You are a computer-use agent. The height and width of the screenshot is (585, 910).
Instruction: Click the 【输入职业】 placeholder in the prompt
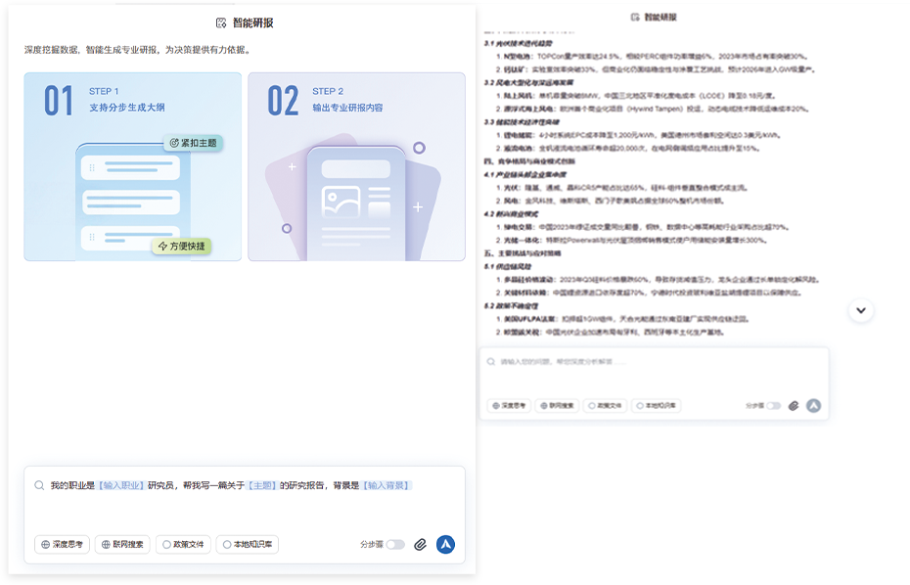point(120,485)
